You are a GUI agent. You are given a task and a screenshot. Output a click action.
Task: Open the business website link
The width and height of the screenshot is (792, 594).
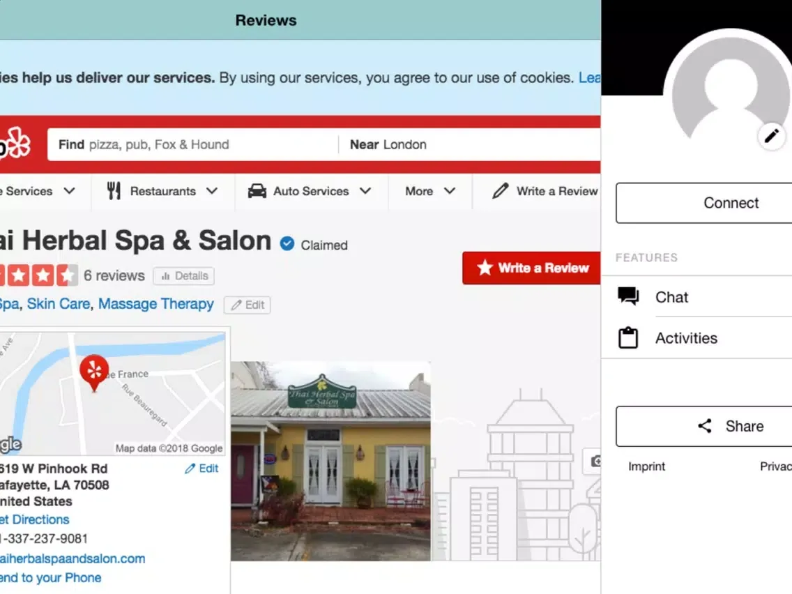(x=73, y=558)
